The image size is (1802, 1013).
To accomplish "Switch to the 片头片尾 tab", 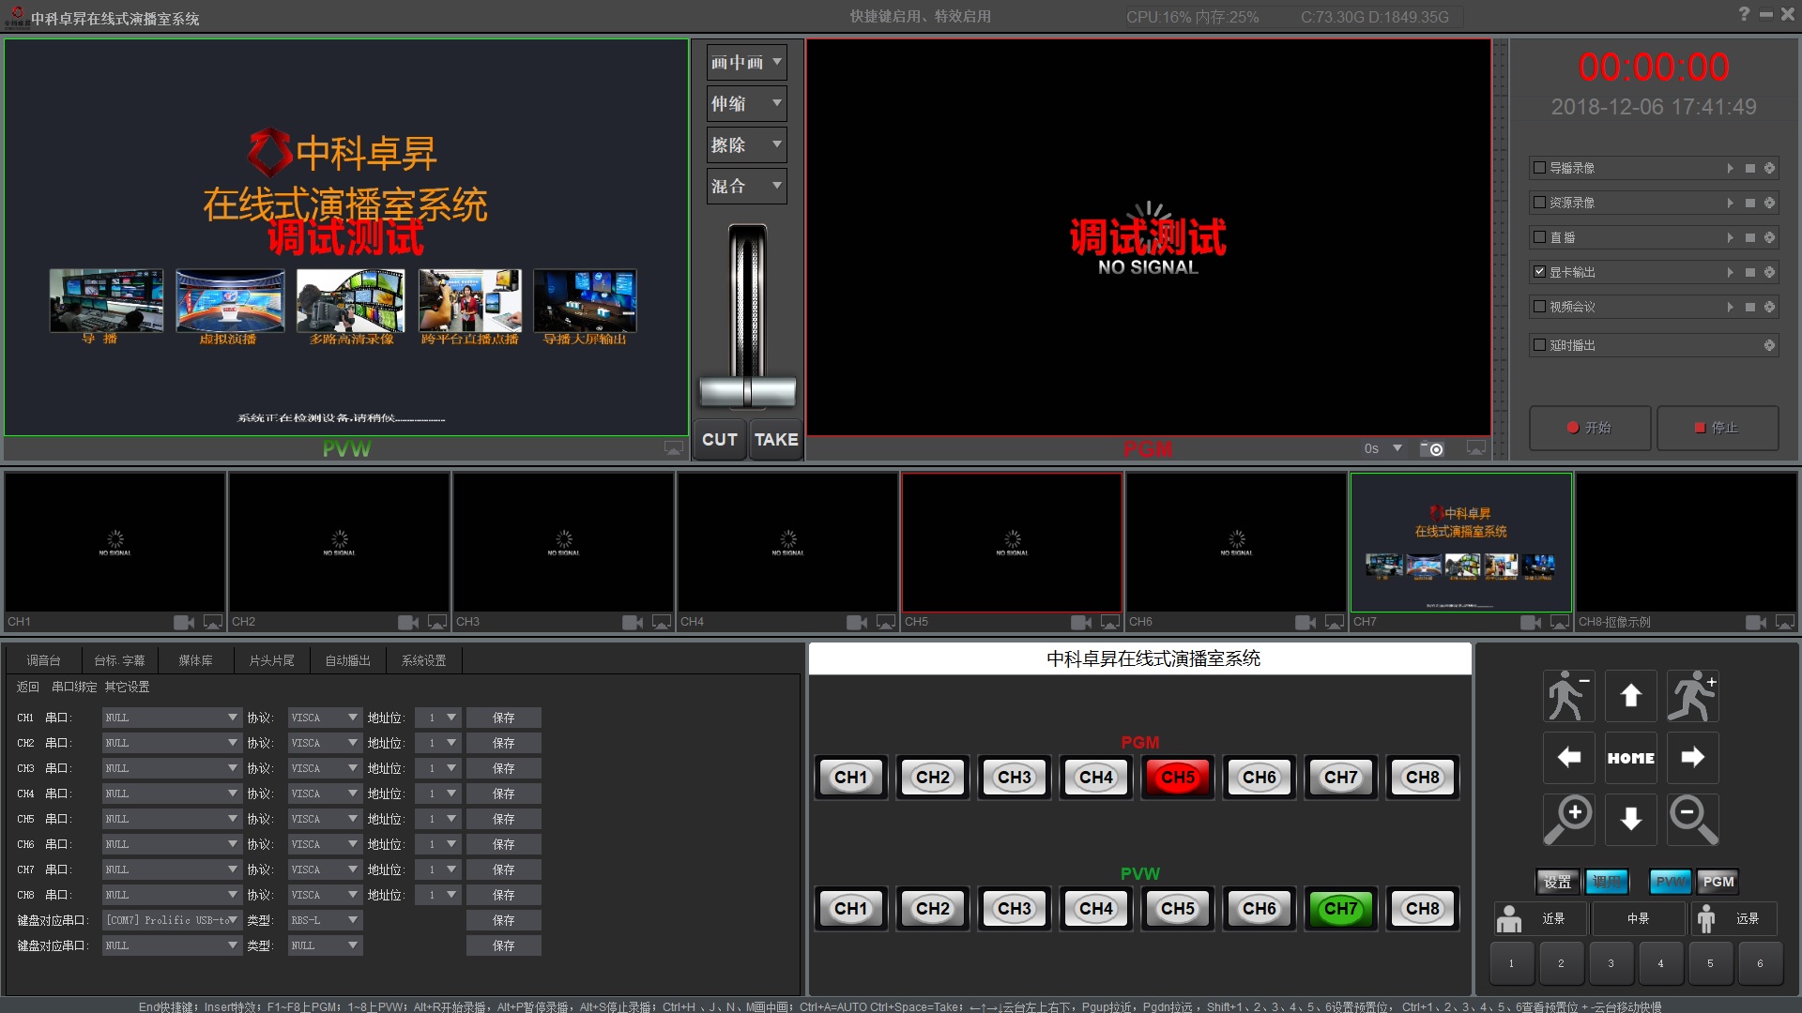I will tap(271, 660).
